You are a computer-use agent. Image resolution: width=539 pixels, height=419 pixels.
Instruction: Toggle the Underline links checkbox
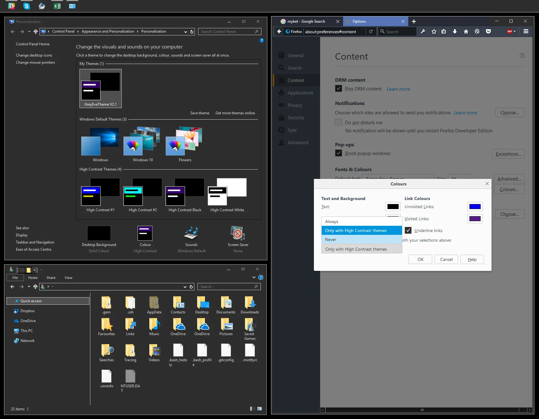pos(408,230)
